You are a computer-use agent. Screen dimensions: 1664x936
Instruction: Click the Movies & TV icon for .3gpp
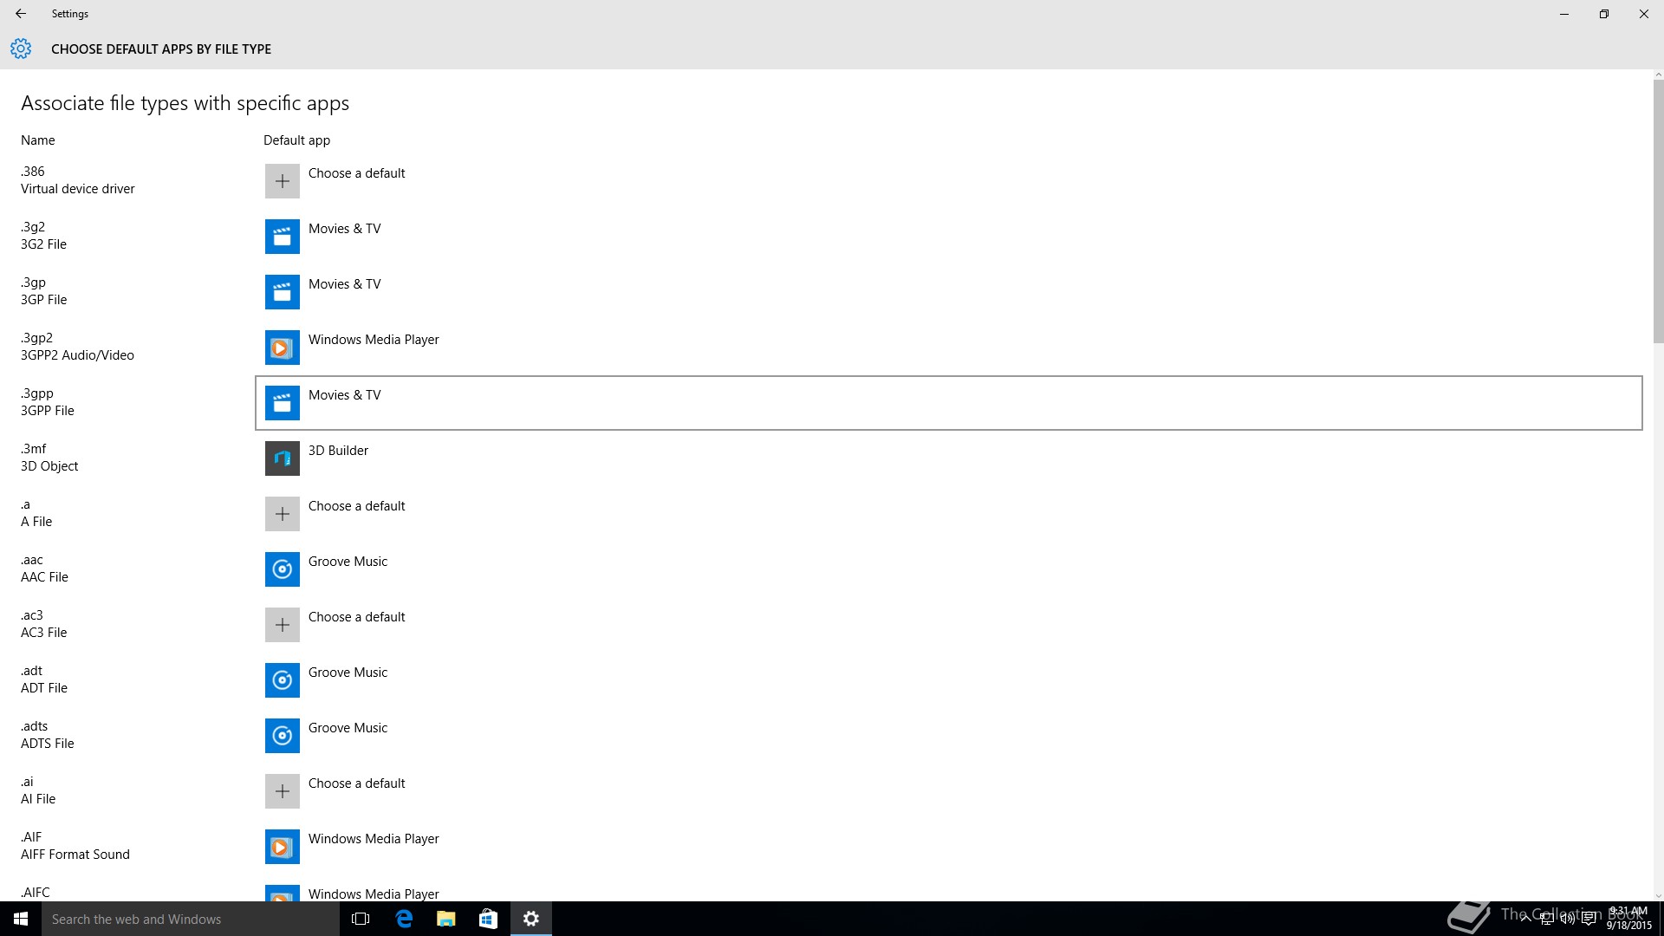pyautogui.click(x=282, y=403)
